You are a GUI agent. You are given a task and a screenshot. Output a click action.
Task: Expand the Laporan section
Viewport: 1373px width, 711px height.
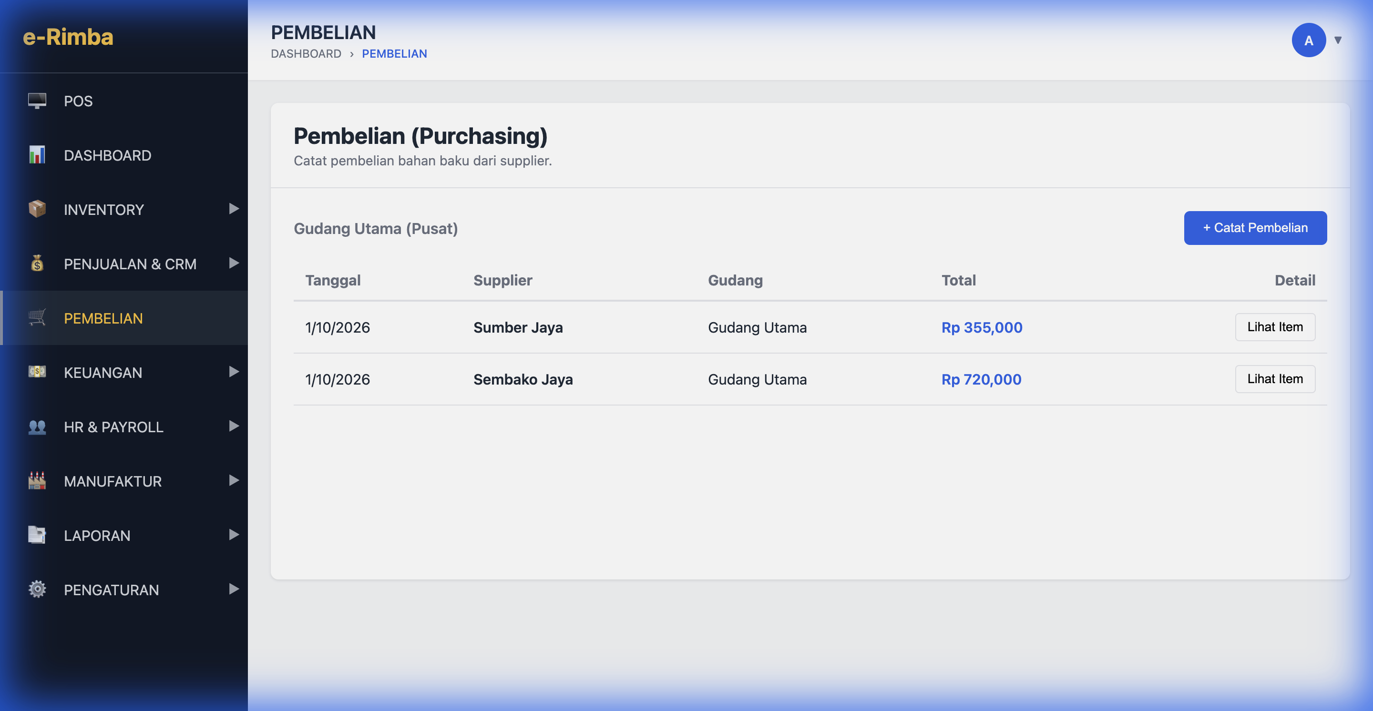tap(234, 535)
